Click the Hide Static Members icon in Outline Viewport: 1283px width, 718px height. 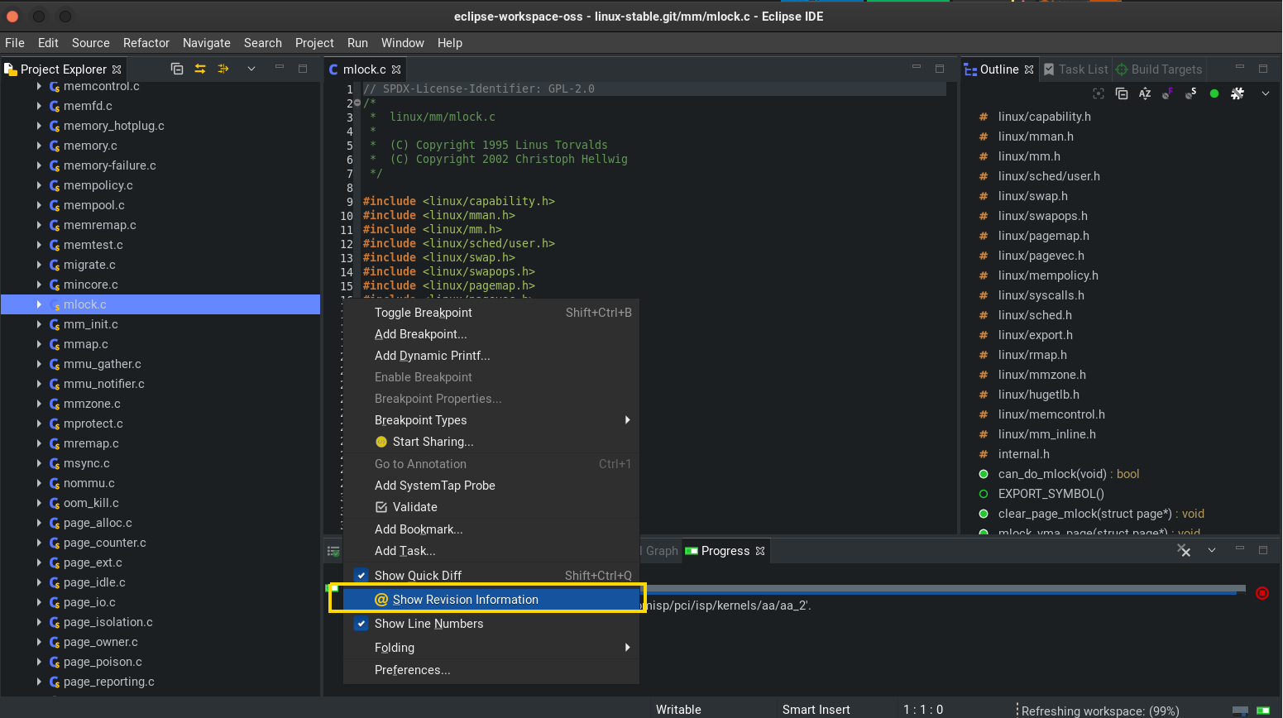1190,93
